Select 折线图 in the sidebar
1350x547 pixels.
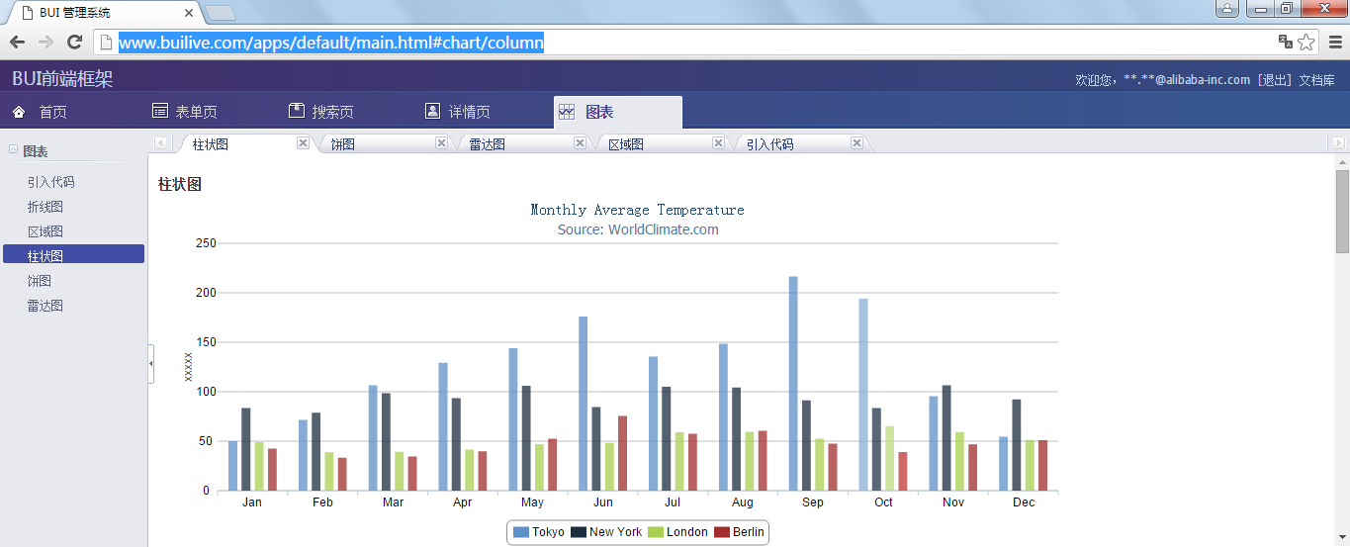(45, 207)
